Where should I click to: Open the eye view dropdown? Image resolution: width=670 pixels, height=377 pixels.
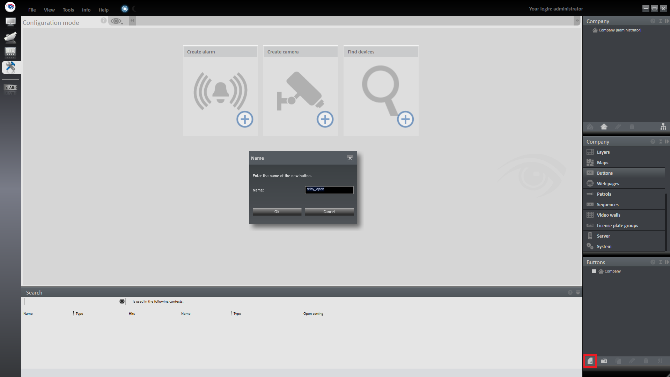pos(117,21)
